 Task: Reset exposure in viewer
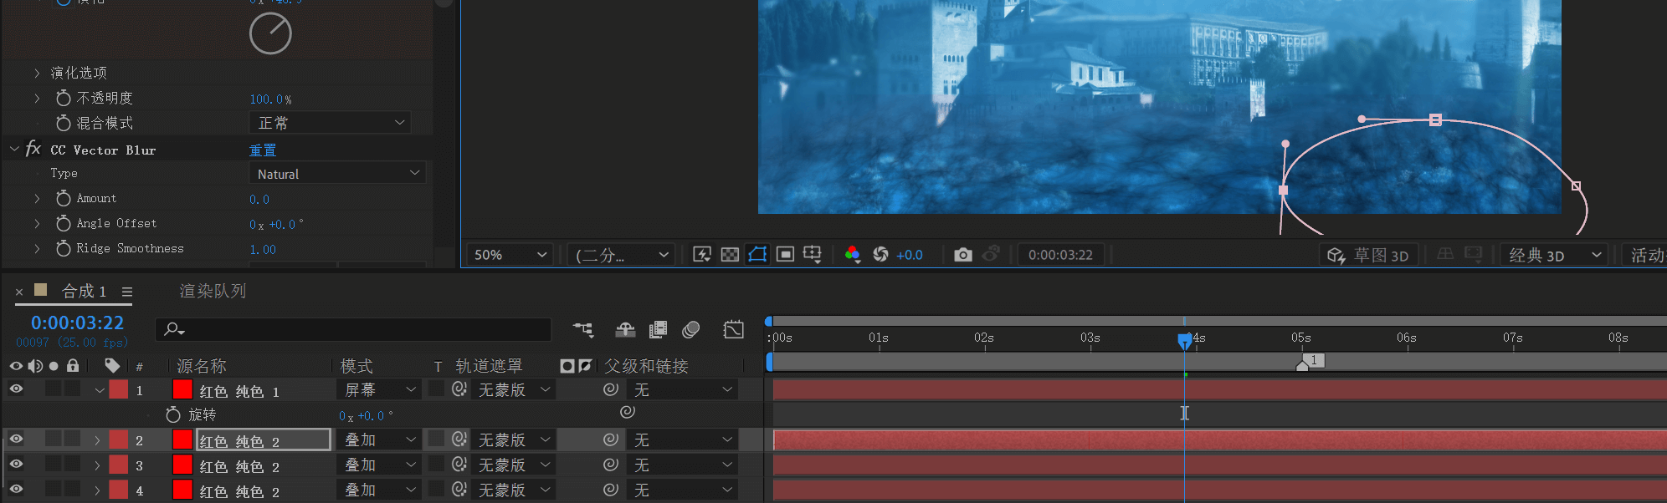(x=880, y=254)
